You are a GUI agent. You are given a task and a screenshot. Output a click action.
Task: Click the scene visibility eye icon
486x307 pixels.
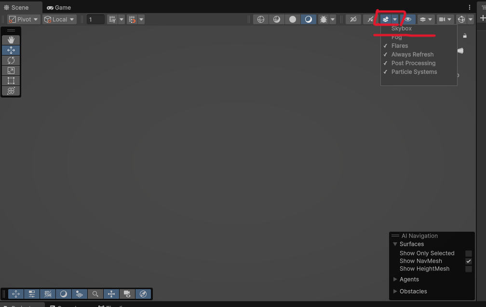pos(408,19)
